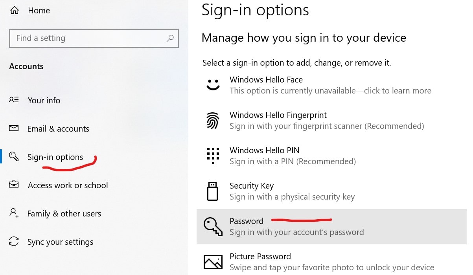
Task: Click the Security Key USB icon
Action: [212, 191]
